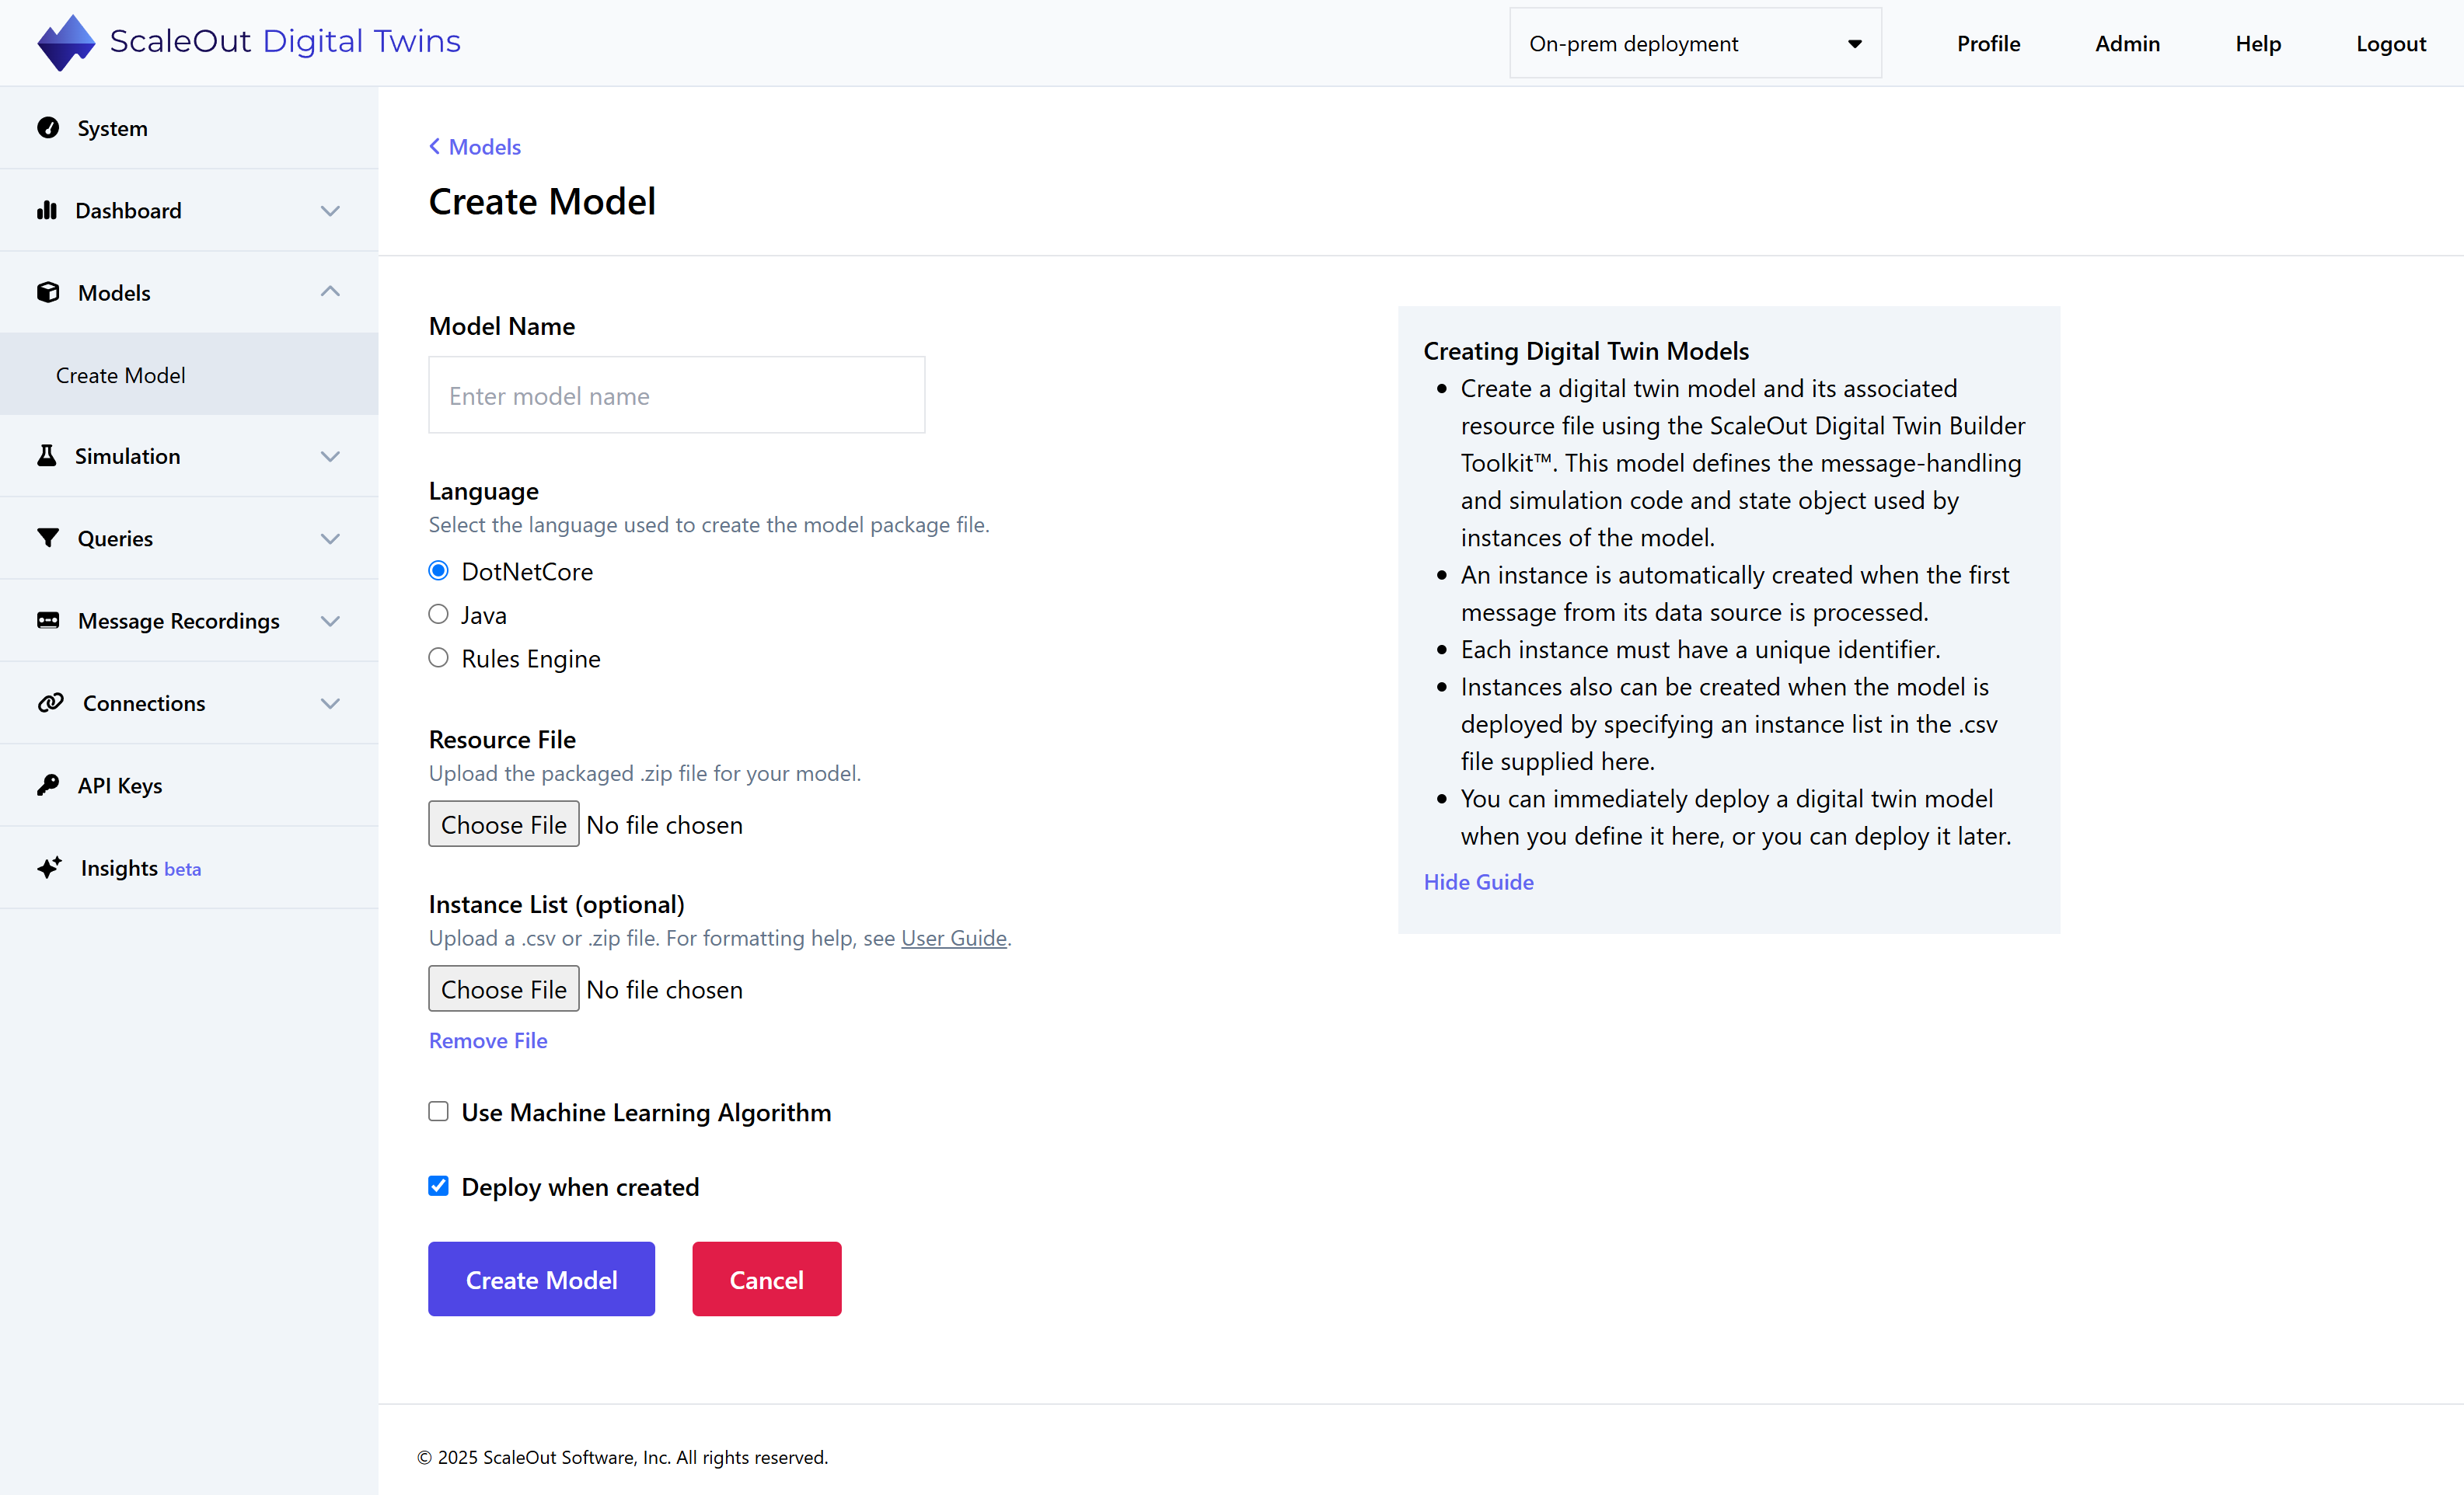Viewport: 2464px width, 1495px height.
Task: Click the Creating Digital Twin Models heading
Action: pos(1586,350)
